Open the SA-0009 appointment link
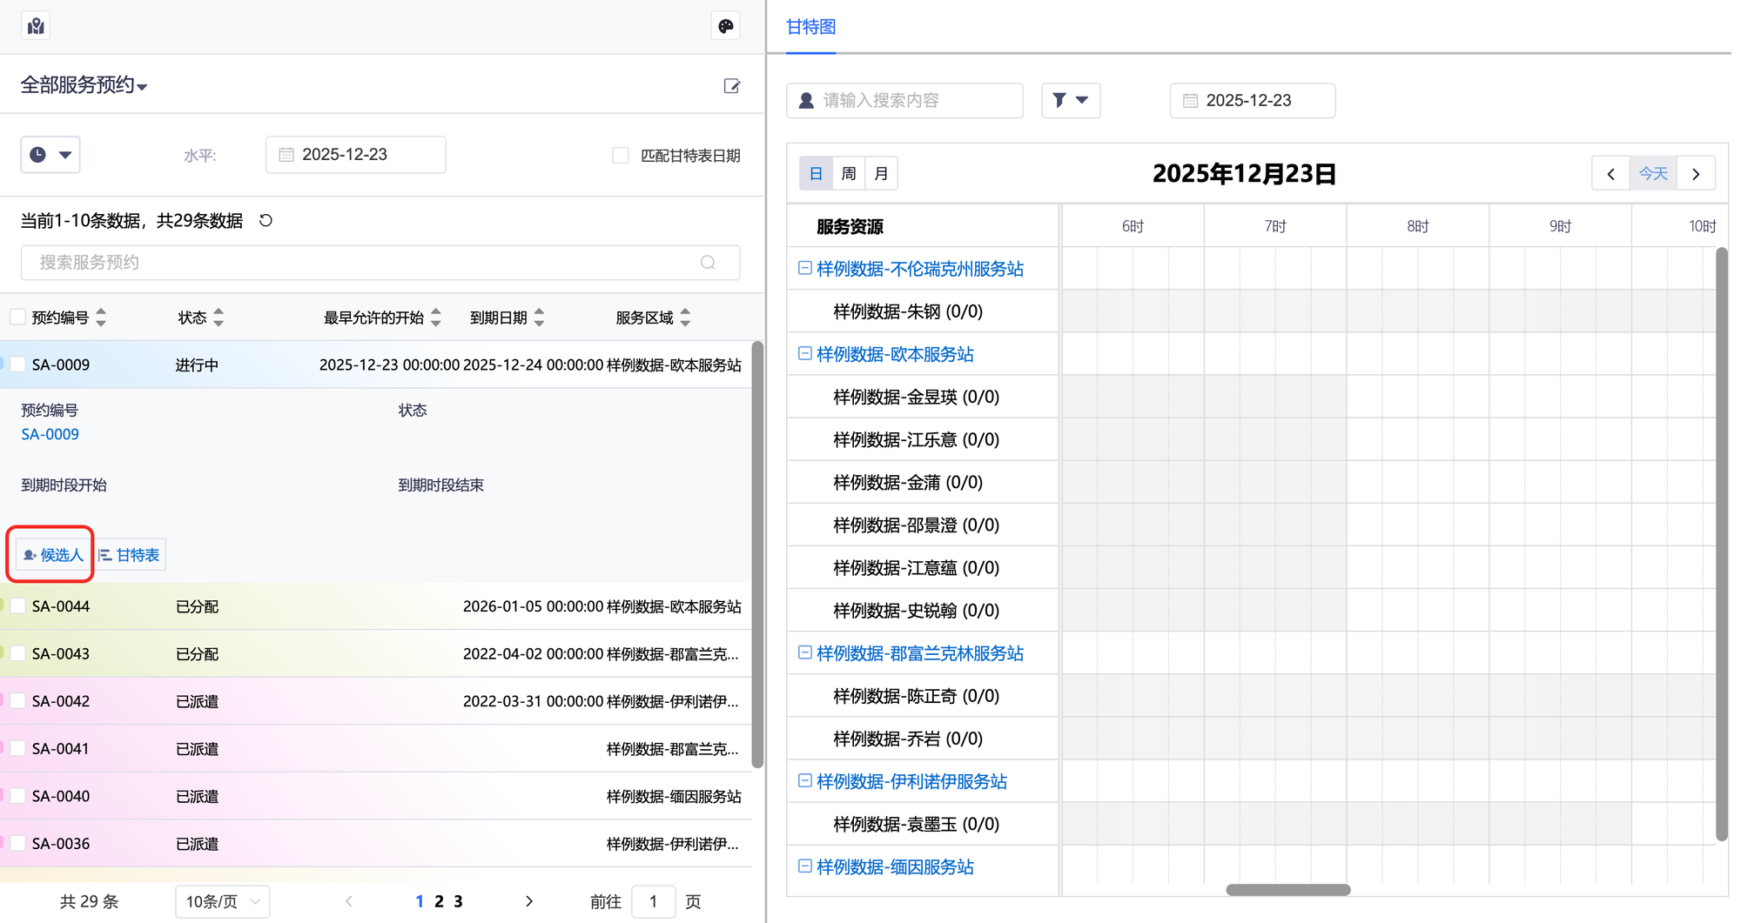 pos(50,434)
